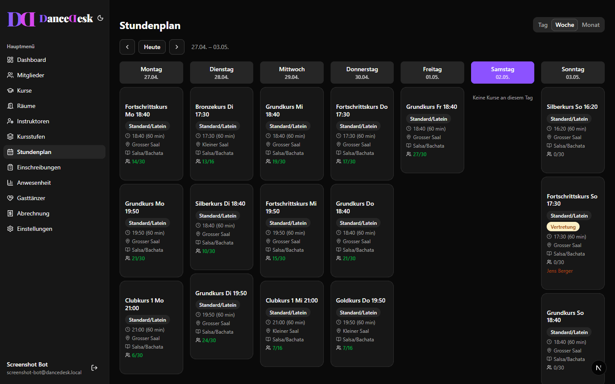The image size is (615, 384).
Task: Click the Kursstufen layers icon
Action: [10, 137]
